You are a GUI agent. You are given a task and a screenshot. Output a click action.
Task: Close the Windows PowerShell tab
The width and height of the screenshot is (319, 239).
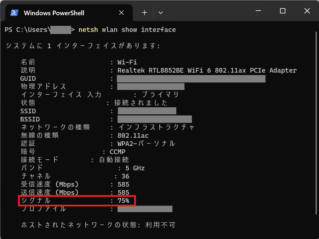click(121, 13)
